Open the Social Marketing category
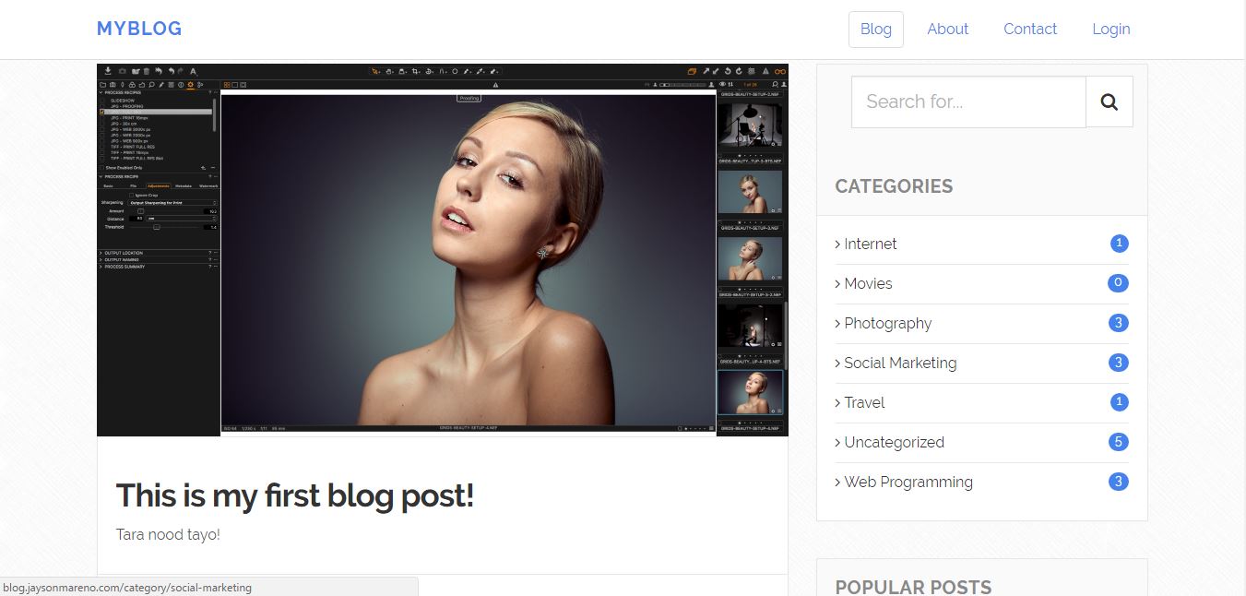This screenshot has width=1246, height=596. 899,363
